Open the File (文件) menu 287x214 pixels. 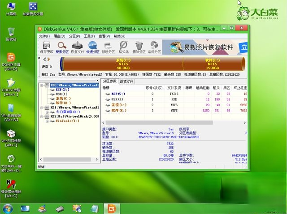(x=44, y=36)
